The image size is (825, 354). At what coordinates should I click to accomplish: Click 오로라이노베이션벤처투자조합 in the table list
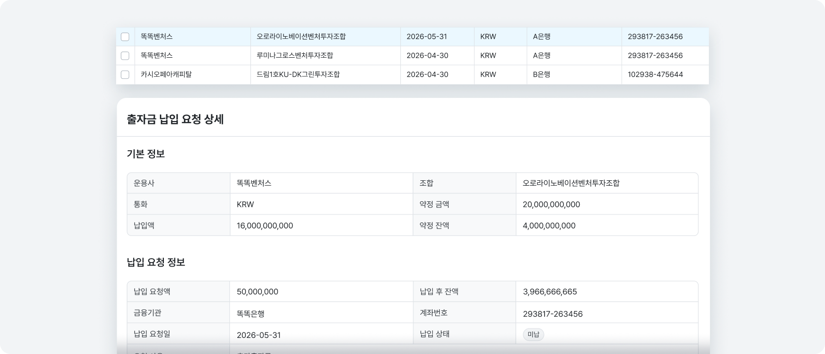click(x=301, y=37)
